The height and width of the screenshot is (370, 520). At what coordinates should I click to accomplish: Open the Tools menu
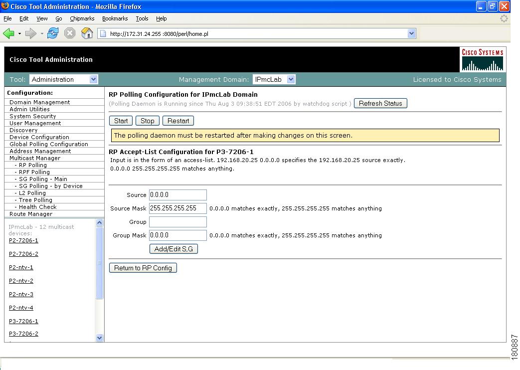(x=142, y=18)
